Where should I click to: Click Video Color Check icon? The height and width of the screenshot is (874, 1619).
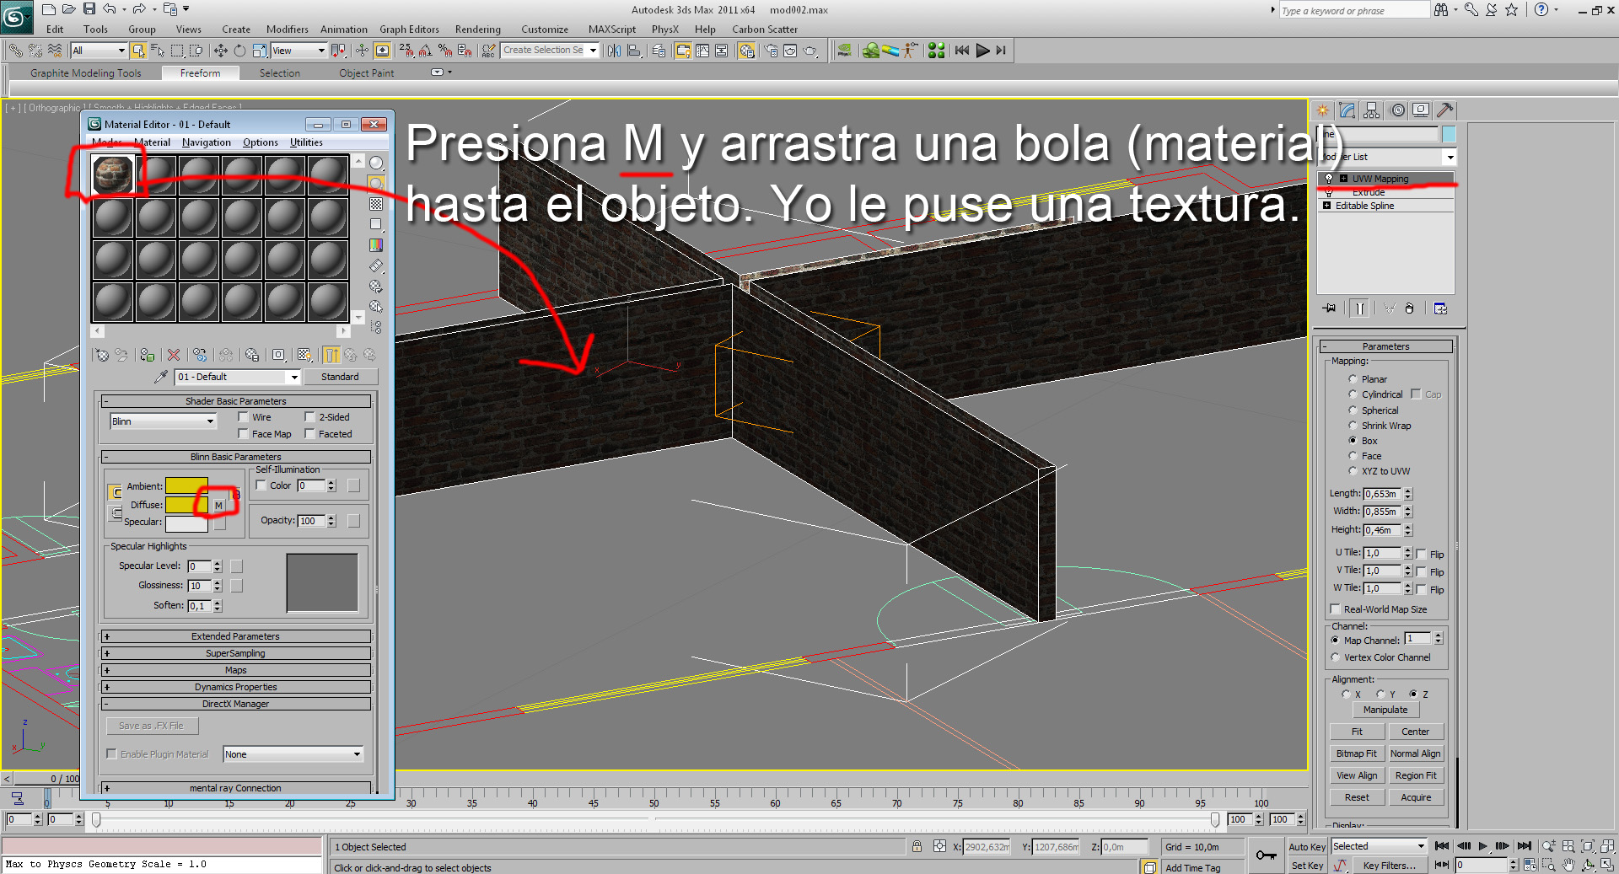[376, 245]
